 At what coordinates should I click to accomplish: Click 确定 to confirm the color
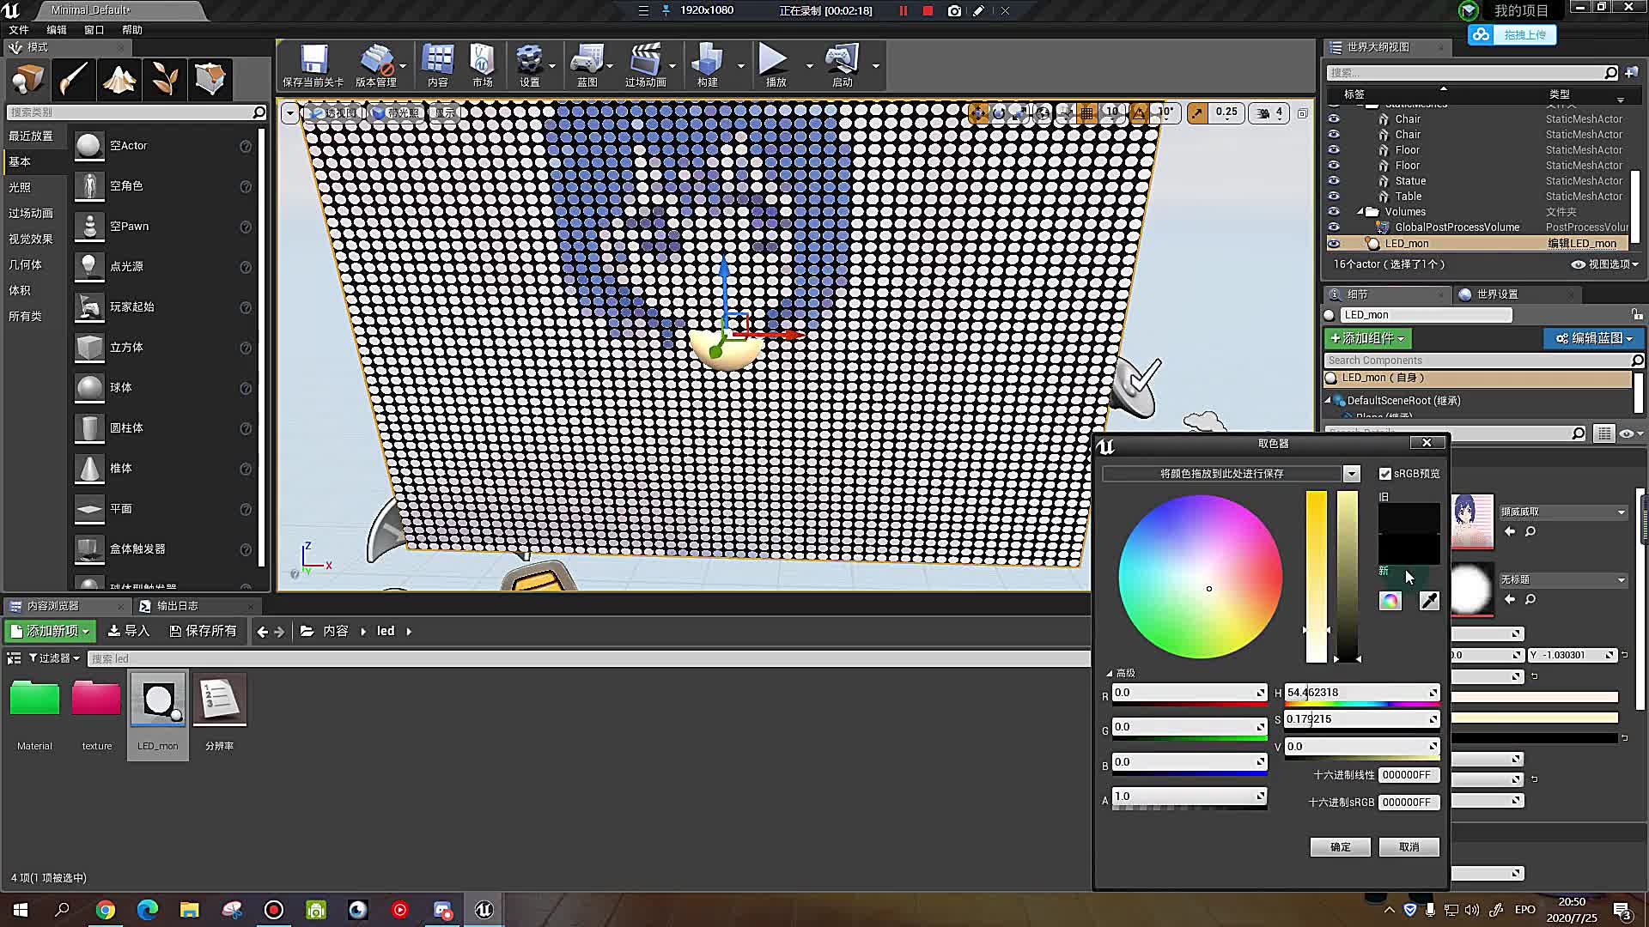[x=1340, y=846]
